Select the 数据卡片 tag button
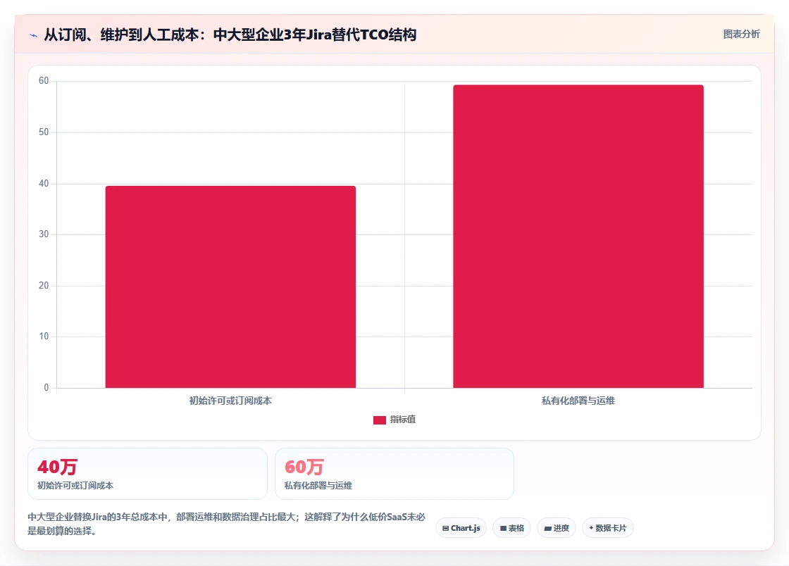 (x=608, y=528)
